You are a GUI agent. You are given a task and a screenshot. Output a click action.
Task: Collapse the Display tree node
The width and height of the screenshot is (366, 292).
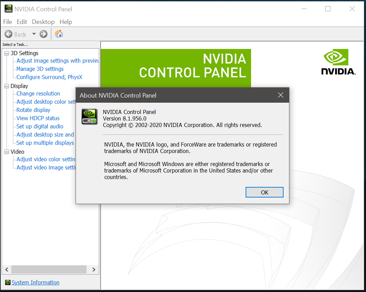click(7, 86)
